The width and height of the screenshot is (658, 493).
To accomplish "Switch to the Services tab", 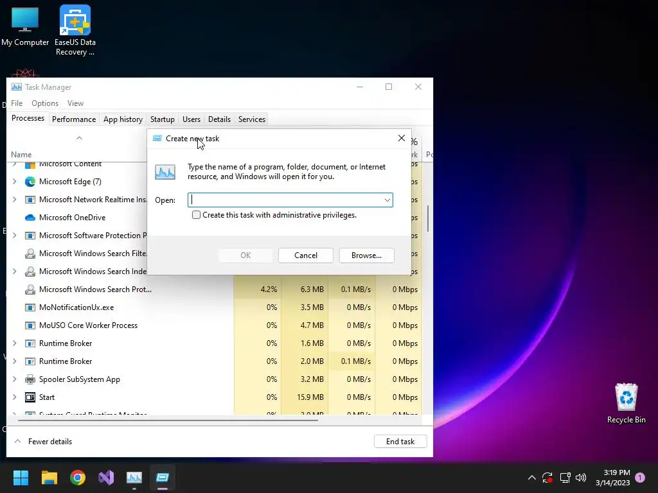I will pyautogui.click(x=252, y=119).
